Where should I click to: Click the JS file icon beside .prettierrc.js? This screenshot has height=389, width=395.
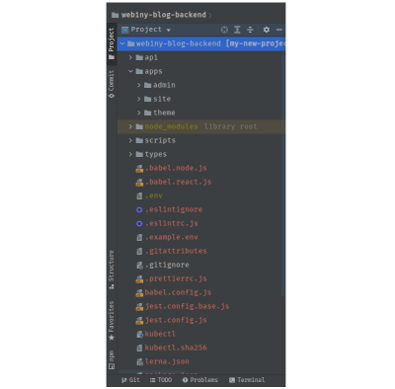[x=139, y=278]
